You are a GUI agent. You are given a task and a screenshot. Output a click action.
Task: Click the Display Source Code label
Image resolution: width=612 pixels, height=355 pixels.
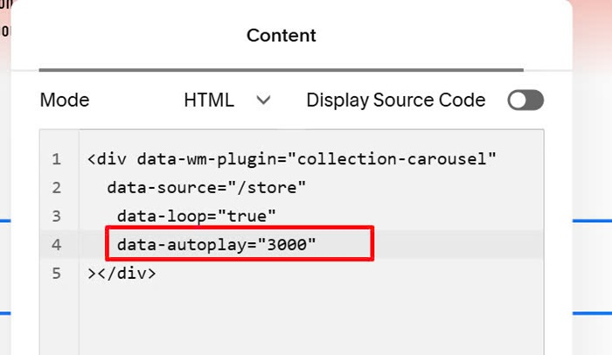point(396,100)
